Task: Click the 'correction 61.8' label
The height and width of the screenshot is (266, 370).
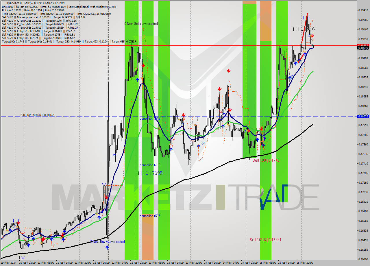Action: point(150,165)
